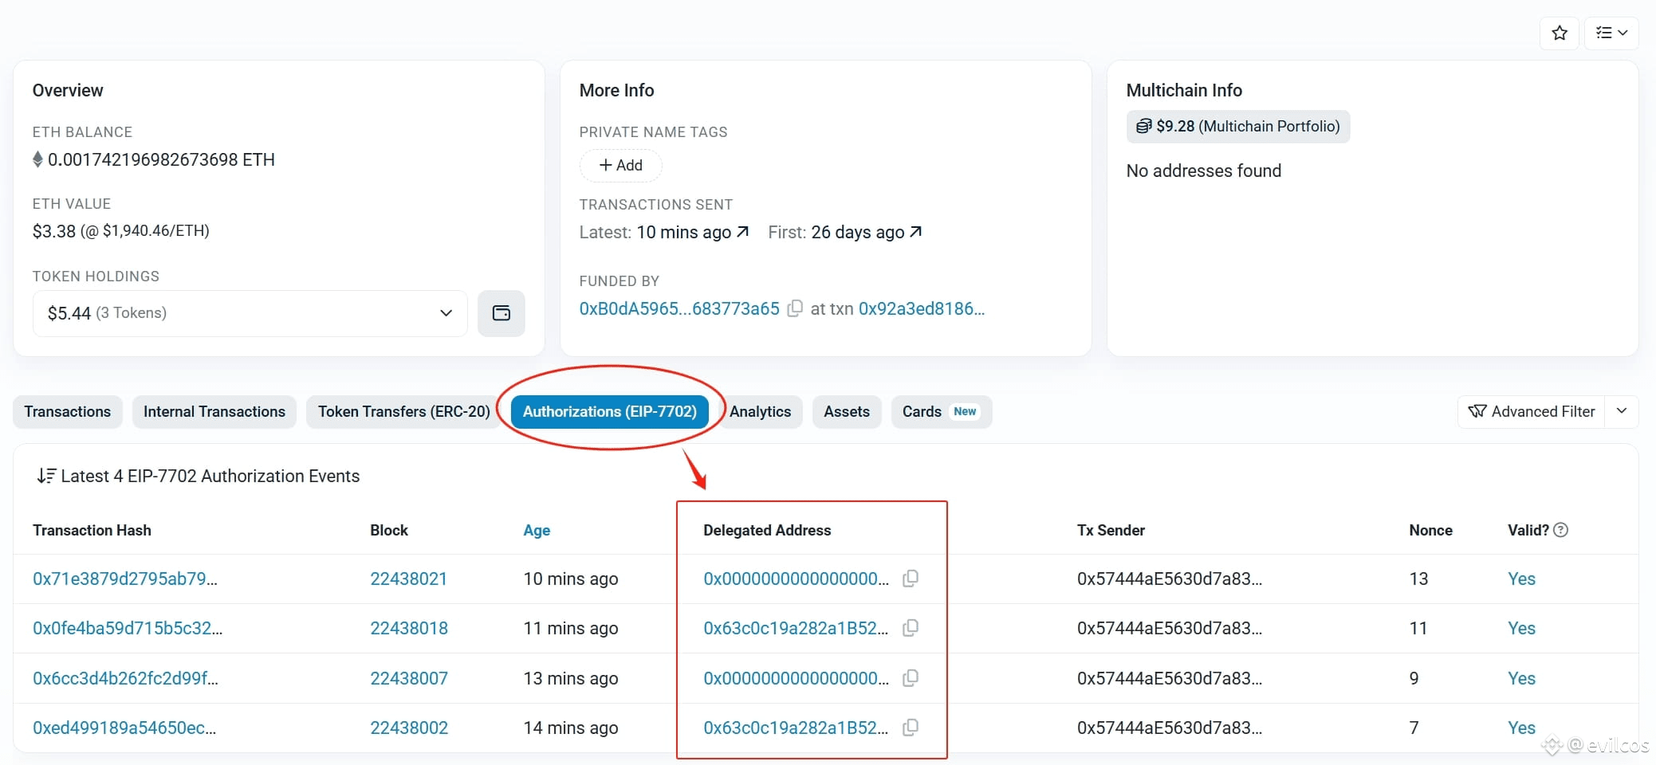Open Token Transfers (ERC-20) tab
Viewport: 1656px width, 765px height.
coord(404,412)
